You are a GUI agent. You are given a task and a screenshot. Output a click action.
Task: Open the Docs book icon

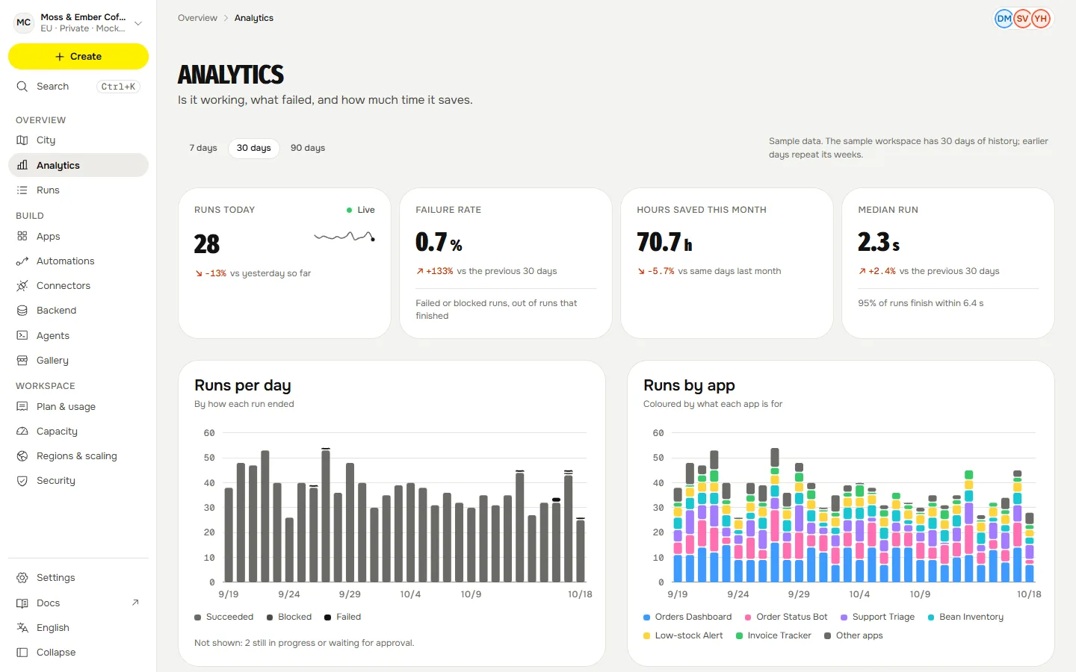click(x=22, y=603)
